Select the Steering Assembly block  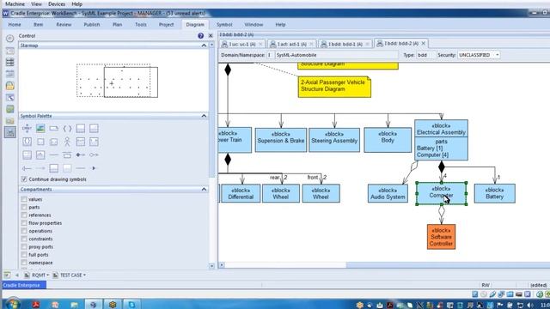tap(334, 140)
